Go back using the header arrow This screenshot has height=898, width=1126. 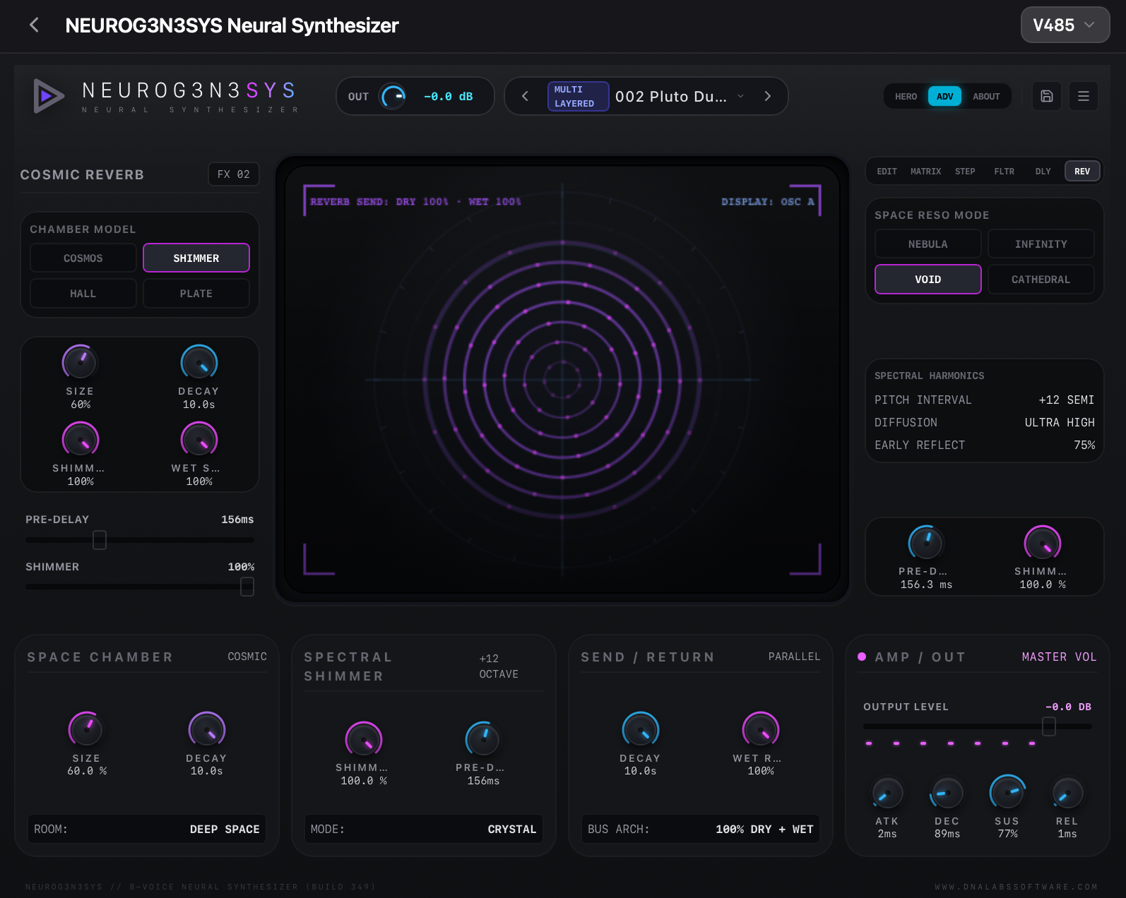34,25
